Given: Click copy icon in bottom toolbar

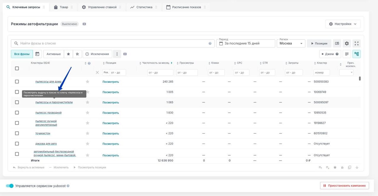Looking at the screenshot, I should (350, 167).
